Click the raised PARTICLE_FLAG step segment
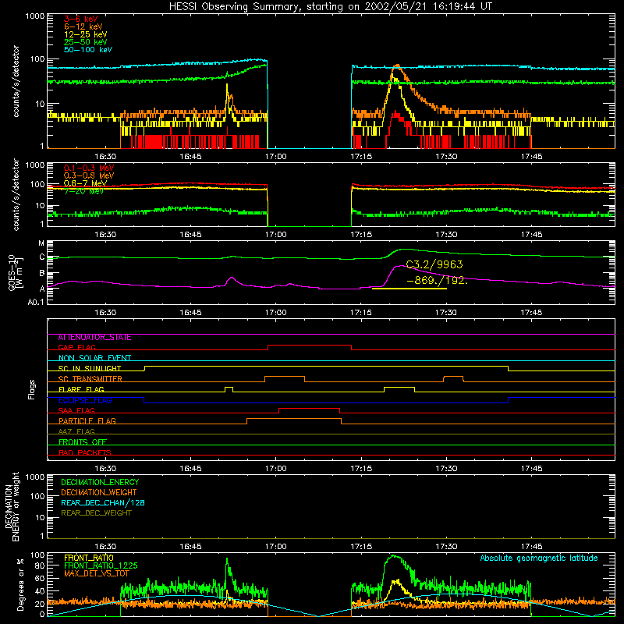This screenshot has height=624, width=624. click(x=294, y=419)
